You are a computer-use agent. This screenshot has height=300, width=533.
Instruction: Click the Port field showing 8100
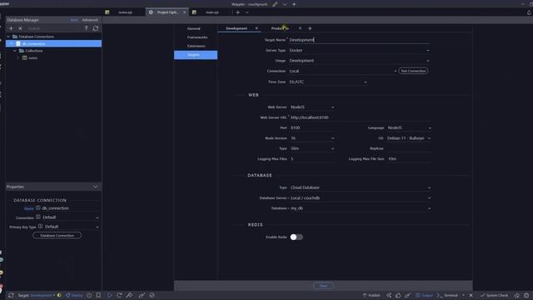(x=312, y=127)
